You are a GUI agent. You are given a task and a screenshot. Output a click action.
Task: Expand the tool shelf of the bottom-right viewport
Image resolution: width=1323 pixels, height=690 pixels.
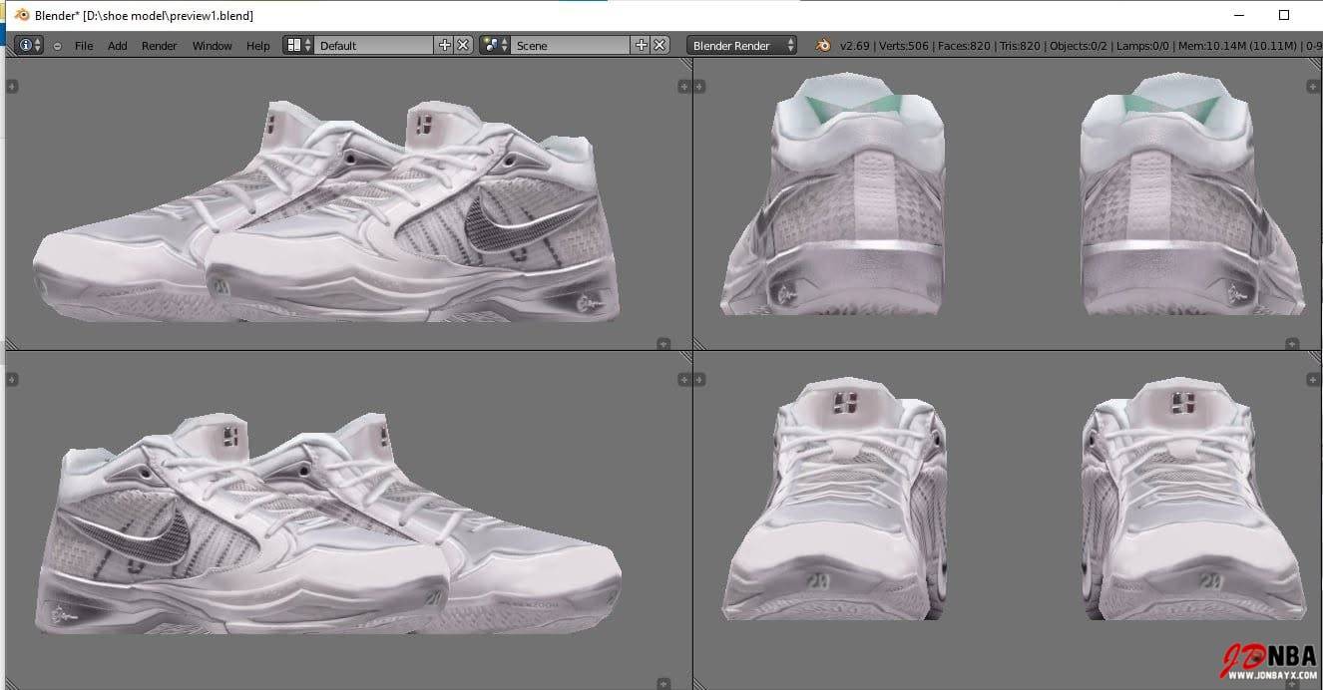click(698, 380)
